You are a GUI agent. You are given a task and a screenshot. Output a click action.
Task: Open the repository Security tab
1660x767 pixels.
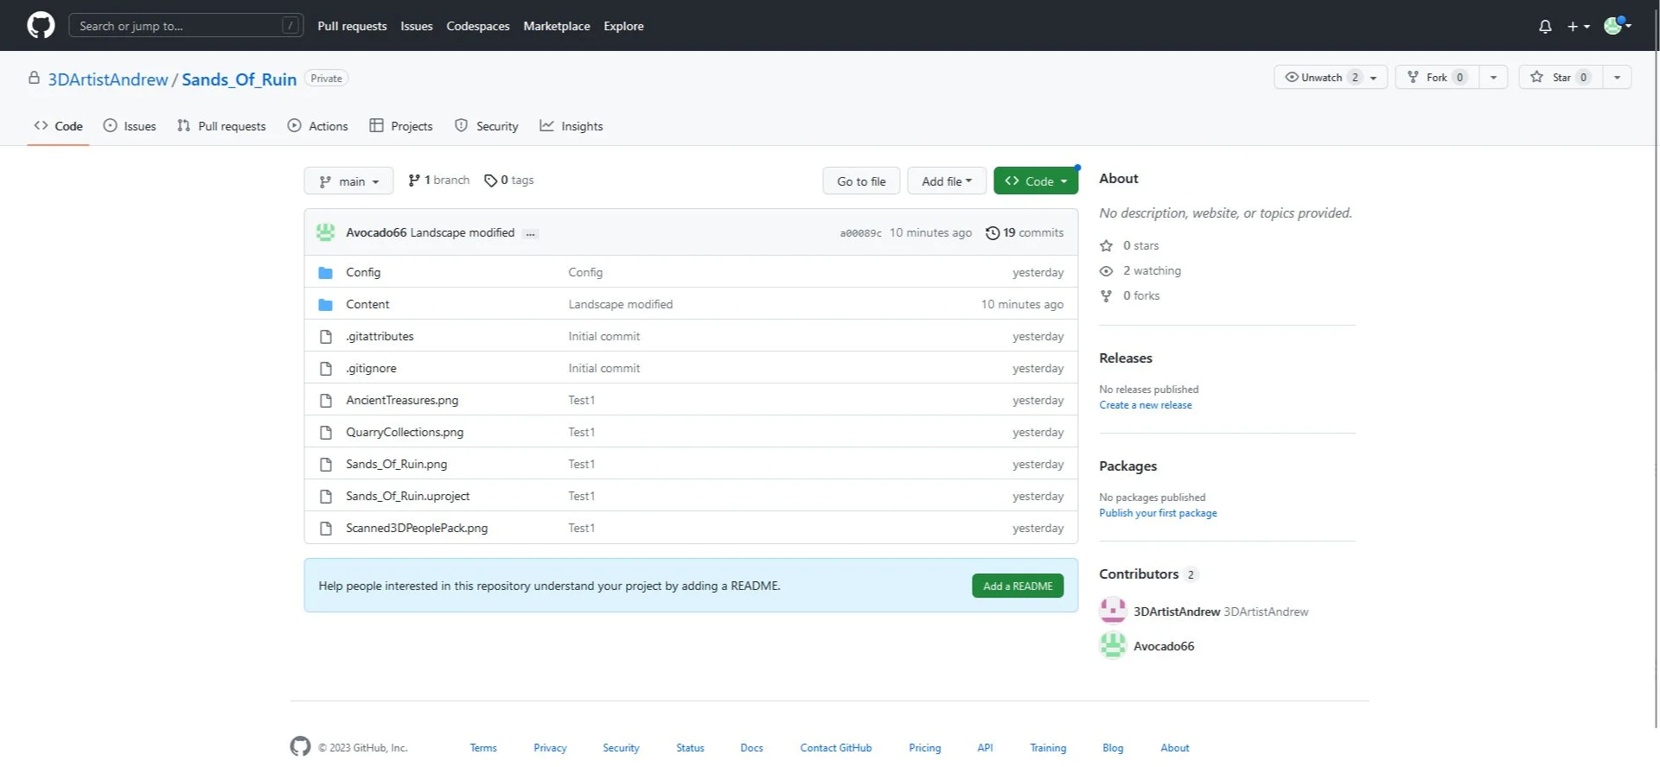click(487, 126)
